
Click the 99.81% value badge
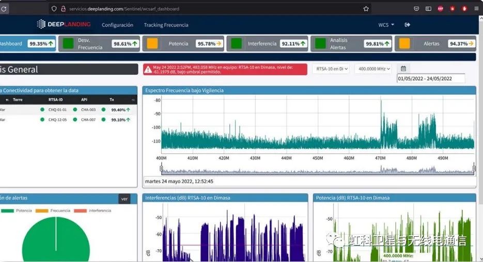(x=378, y=44)
